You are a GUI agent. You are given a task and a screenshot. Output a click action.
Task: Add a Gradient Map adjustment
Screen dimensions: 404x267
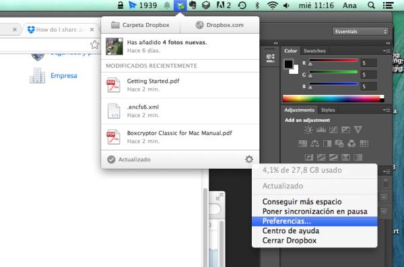pos(358,157)
